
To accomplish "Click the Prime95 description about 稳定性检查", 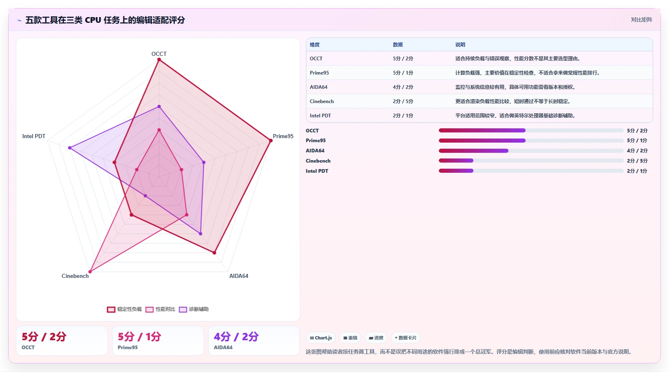I will coord(528,73).
